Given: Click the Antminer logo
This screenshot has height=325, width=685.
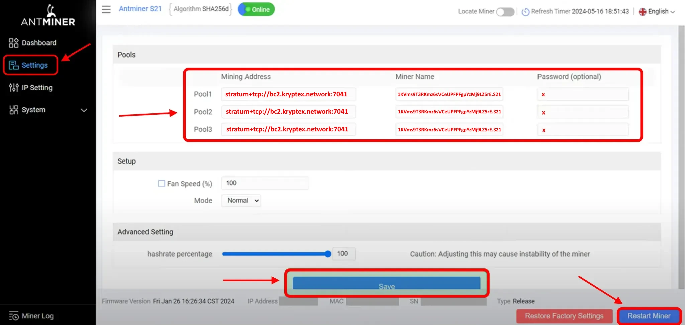Looking at the screenshot, I should pyautogui.click(x=48, y=16).
